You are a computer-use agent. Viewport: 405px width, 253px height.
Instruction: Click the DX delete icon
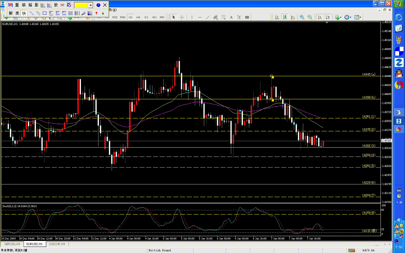coord(69,5)
